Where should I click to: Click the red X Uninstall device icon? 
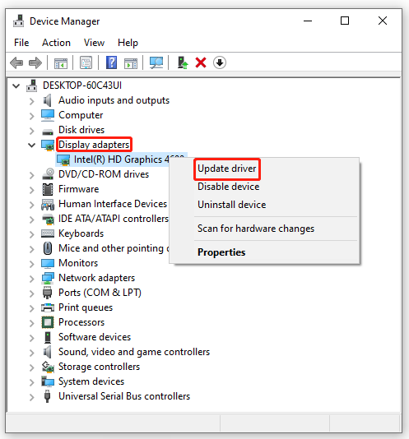[201, 62]
